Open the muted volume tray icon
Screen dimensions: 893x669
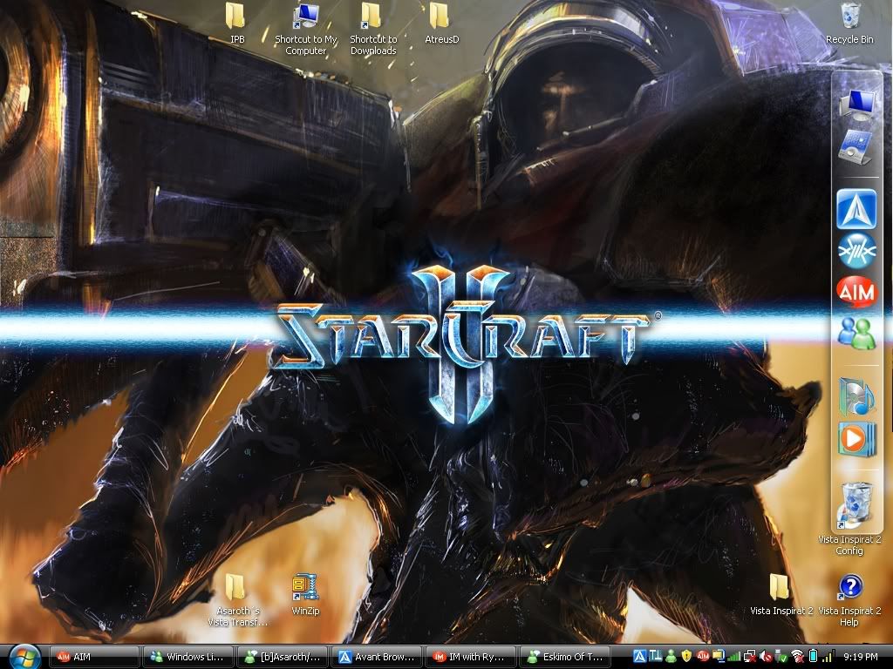(767, 657)
